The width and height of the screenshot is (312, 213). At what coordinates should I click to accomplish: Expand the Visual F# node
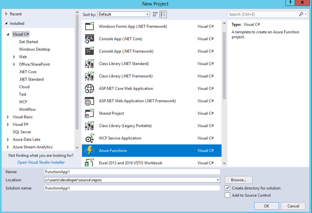[8, 124]
